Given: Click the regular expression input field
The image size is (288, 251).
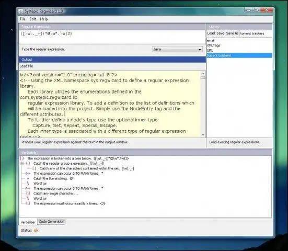Looking at the screenshot, I should pos(112,37).
